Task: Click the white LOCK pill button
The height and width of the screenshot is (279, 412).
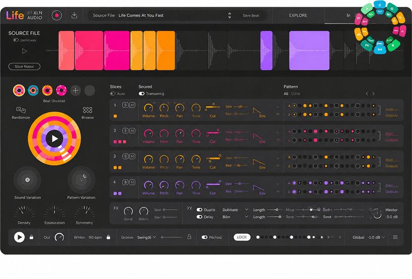Action: click(x=242, y=237)
